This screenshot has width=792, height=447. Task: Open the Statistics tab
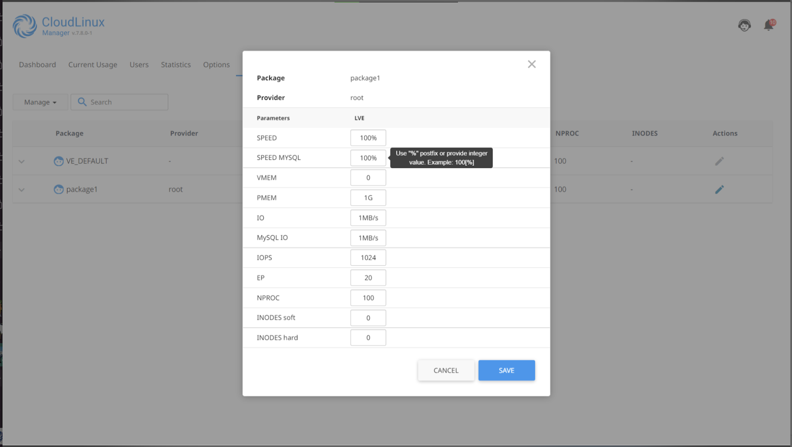pos(175,64)
